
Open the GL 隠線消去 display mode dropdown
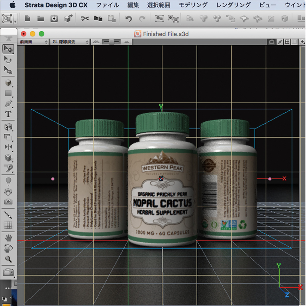tap(71, 42)
